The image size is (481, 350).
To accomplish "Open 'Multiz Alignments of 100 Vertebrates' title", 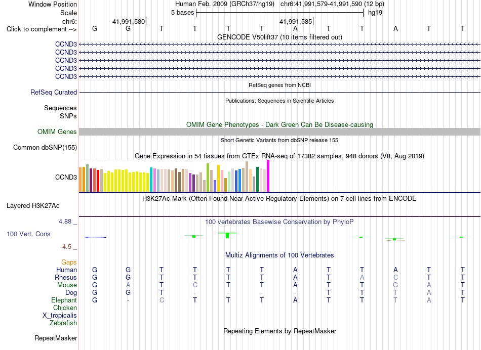I will tap(279, 255).
